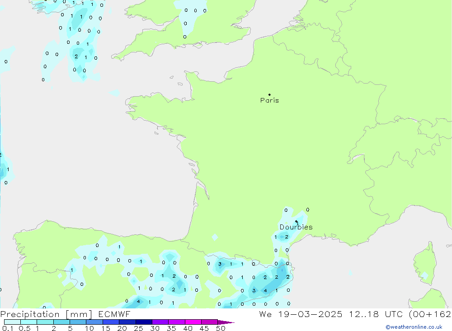Pick the 0.5–1 mm legend swatch
The width and height of the screenshot is (452, 331).
[x=29, y=322]
